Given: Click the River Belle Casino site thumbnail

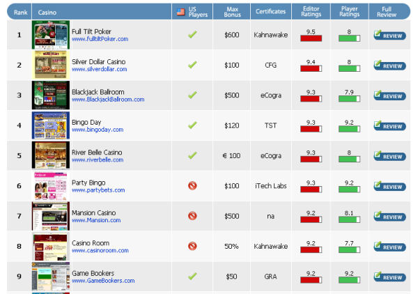Looking at the screenshot, I should pyautogui.click(x=51, y=155).
